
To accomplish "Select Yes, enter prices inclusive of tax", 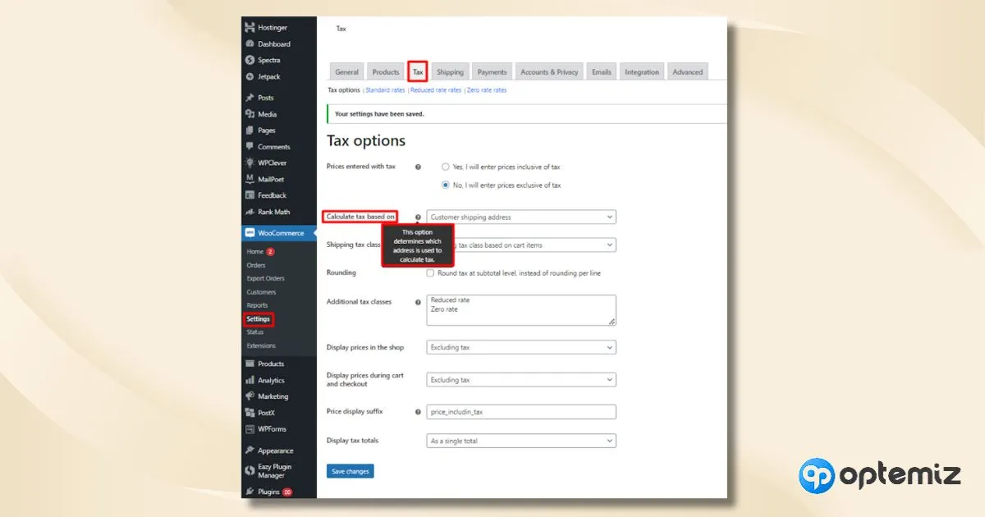I will point(446,167).
